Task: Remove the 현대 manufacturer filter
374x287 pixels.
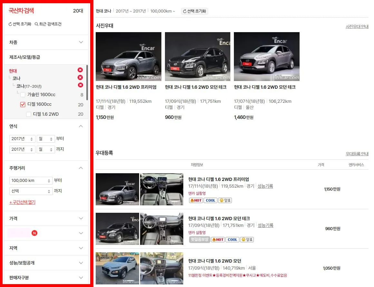Action: pyautogui.click(x=80, y=70)
